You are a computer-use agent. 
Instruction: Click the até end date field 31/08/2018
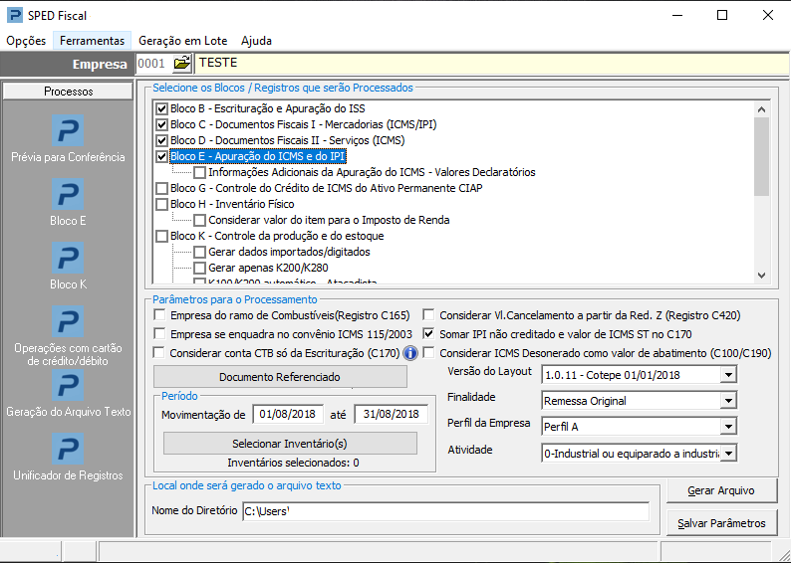[391, 414]
